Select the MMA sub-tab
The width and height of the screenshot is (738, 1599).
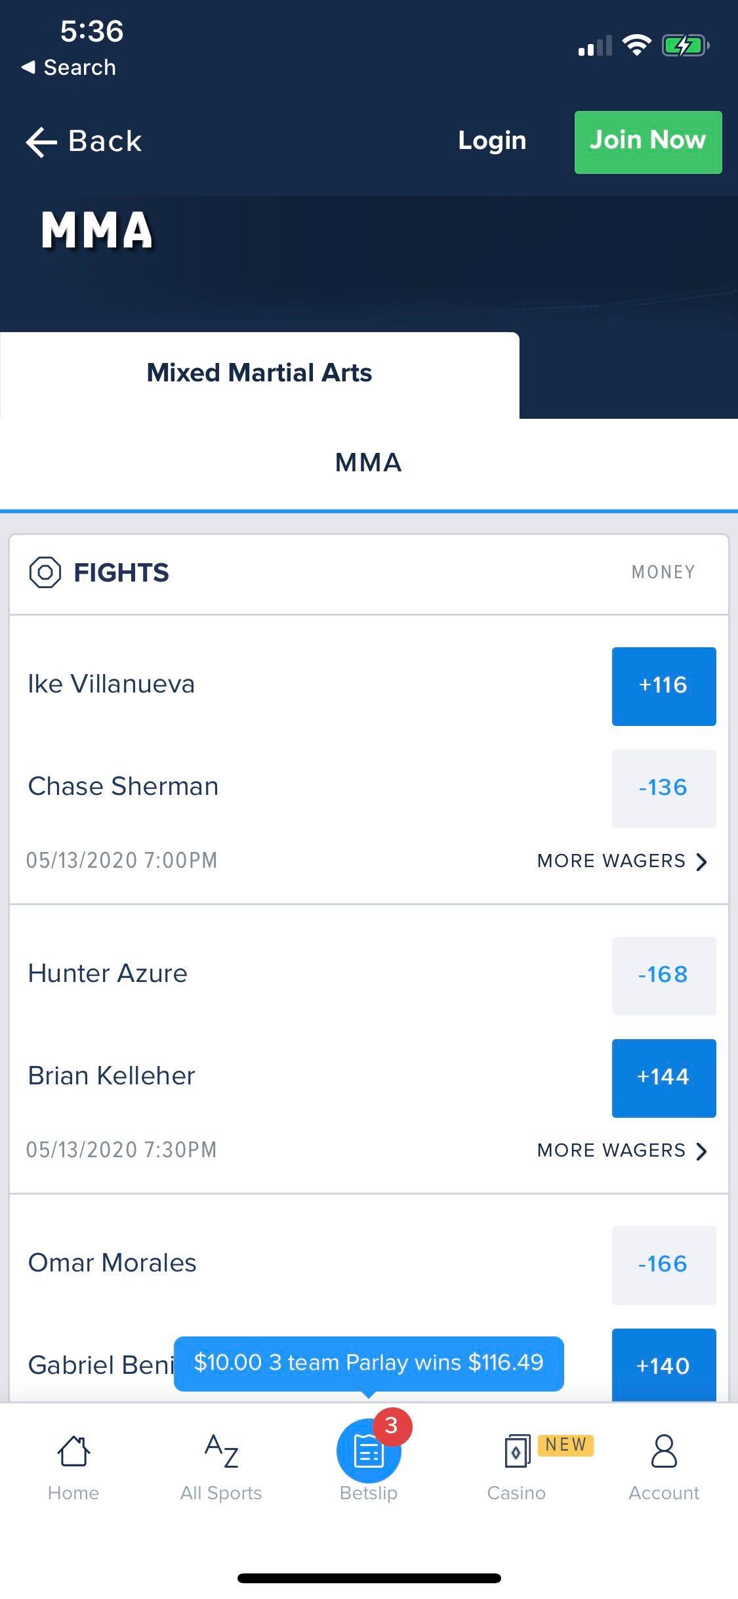click(368, 463)
